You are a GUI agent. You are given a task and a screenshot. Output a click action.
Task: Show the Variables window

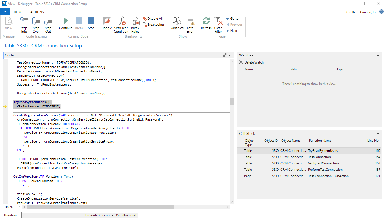[177, 24]
